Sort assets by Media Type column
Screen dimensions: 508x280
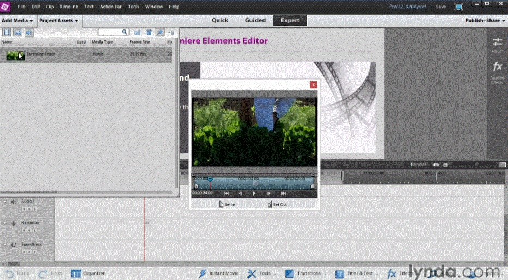coord(102,42)
